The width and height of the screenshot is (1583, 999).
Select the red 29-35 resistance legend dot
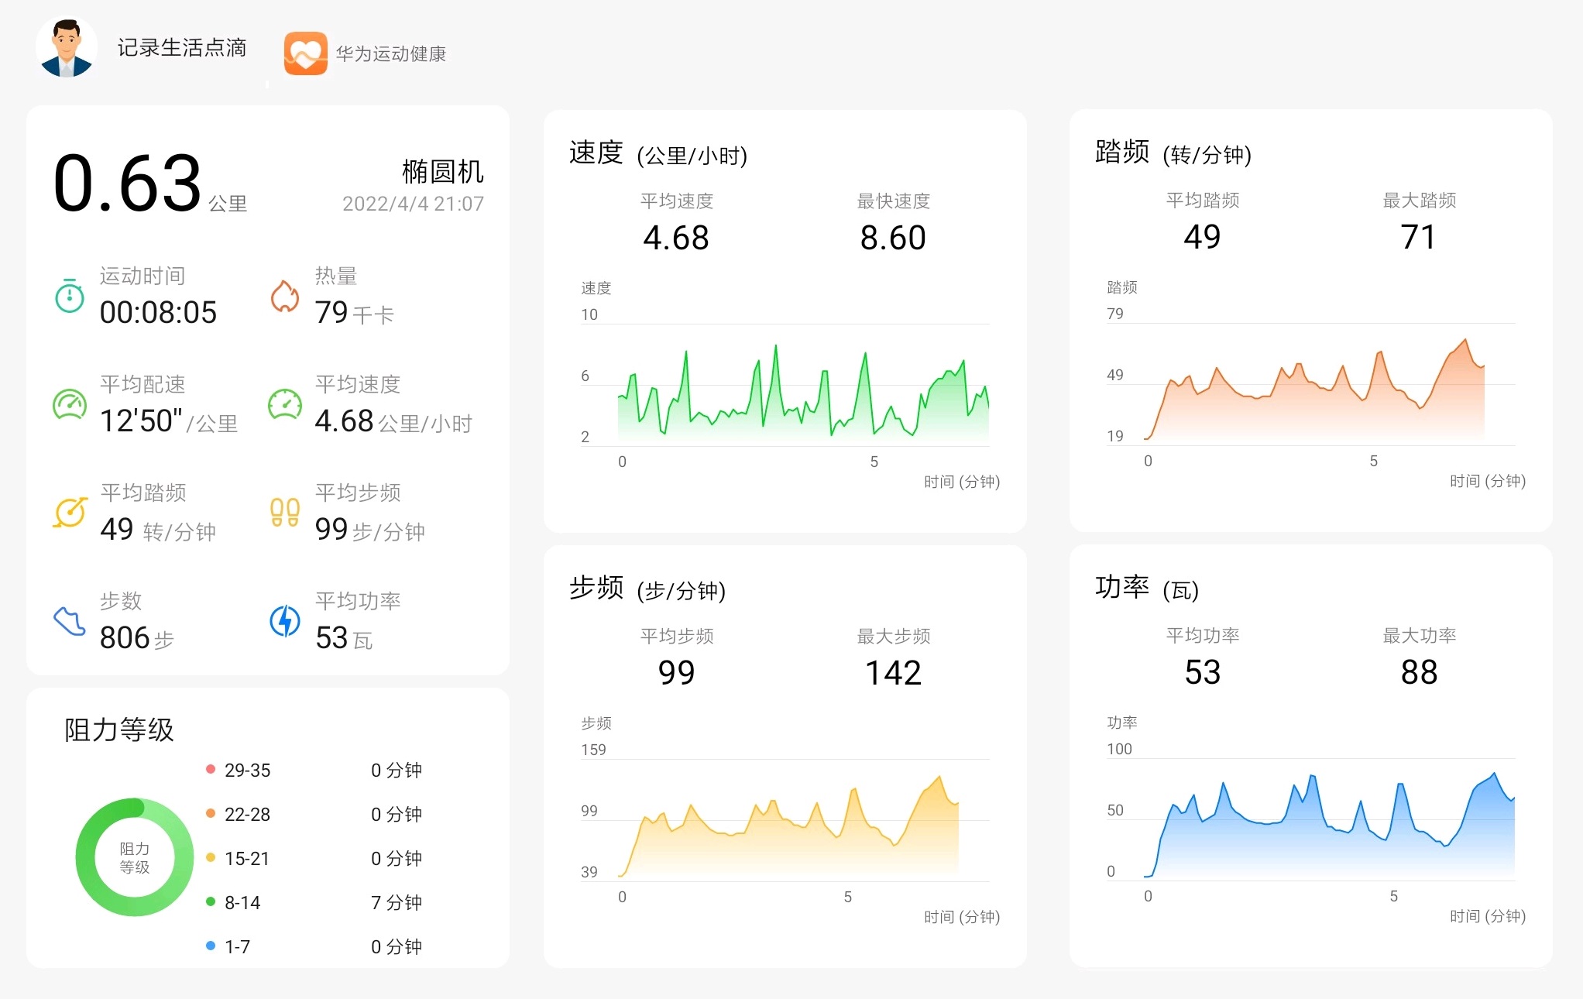[210, 769]
